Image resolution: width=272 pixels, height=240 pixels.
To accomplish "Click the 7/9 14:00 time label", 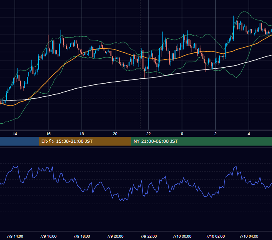I will (15, 236).
